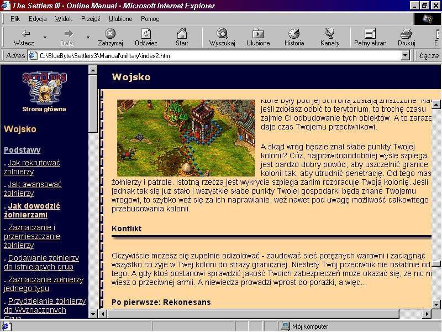Click the Mój komputer zone icon in status bar
This screenshot has width=442, height=332.
click(x=285, y=326)
